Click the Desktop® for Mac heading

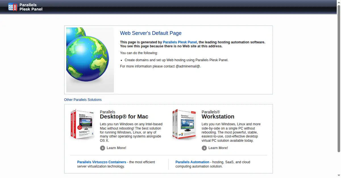(124, 116)
